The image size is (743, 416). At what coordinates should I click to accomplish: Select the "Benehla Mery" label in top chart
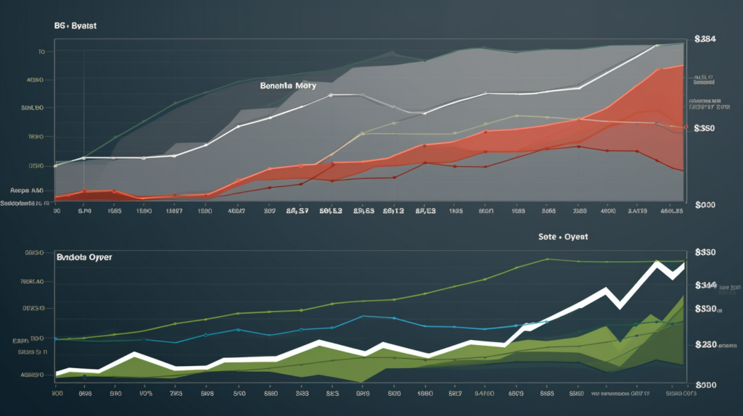click(287, 85)
